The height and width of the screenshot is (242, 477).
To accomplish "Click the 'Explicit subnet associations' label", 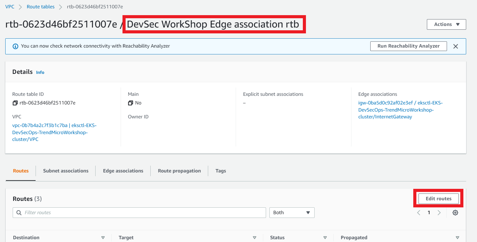I will [273, 94].
